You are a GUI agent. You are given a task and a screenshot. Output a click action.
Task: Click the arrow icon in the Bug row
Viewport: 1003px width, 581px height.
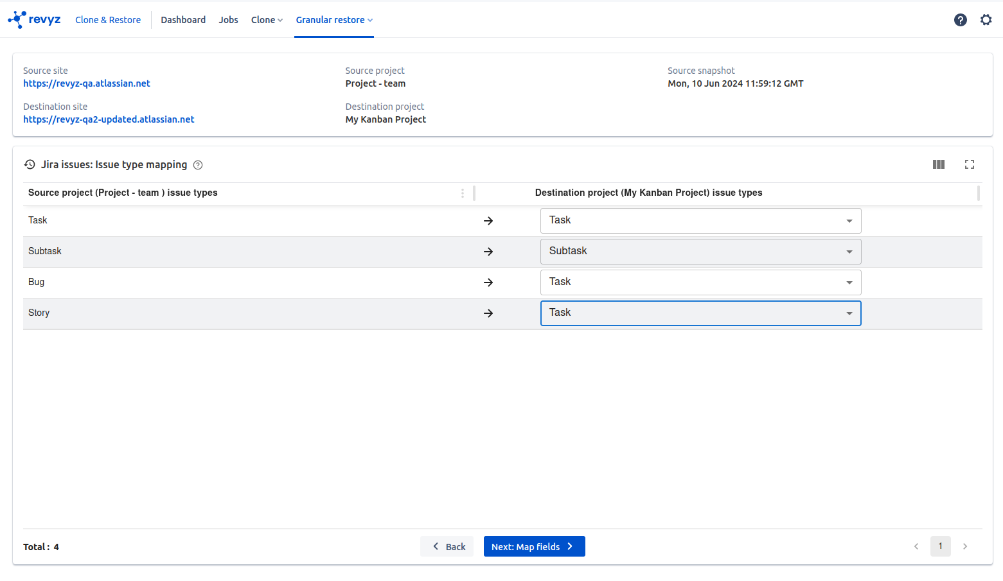point(488,282)
